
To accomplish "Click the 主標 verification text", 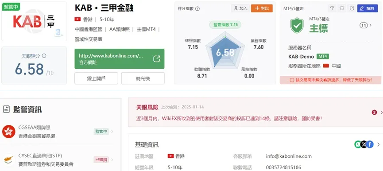I will click(x=318, y=28).
